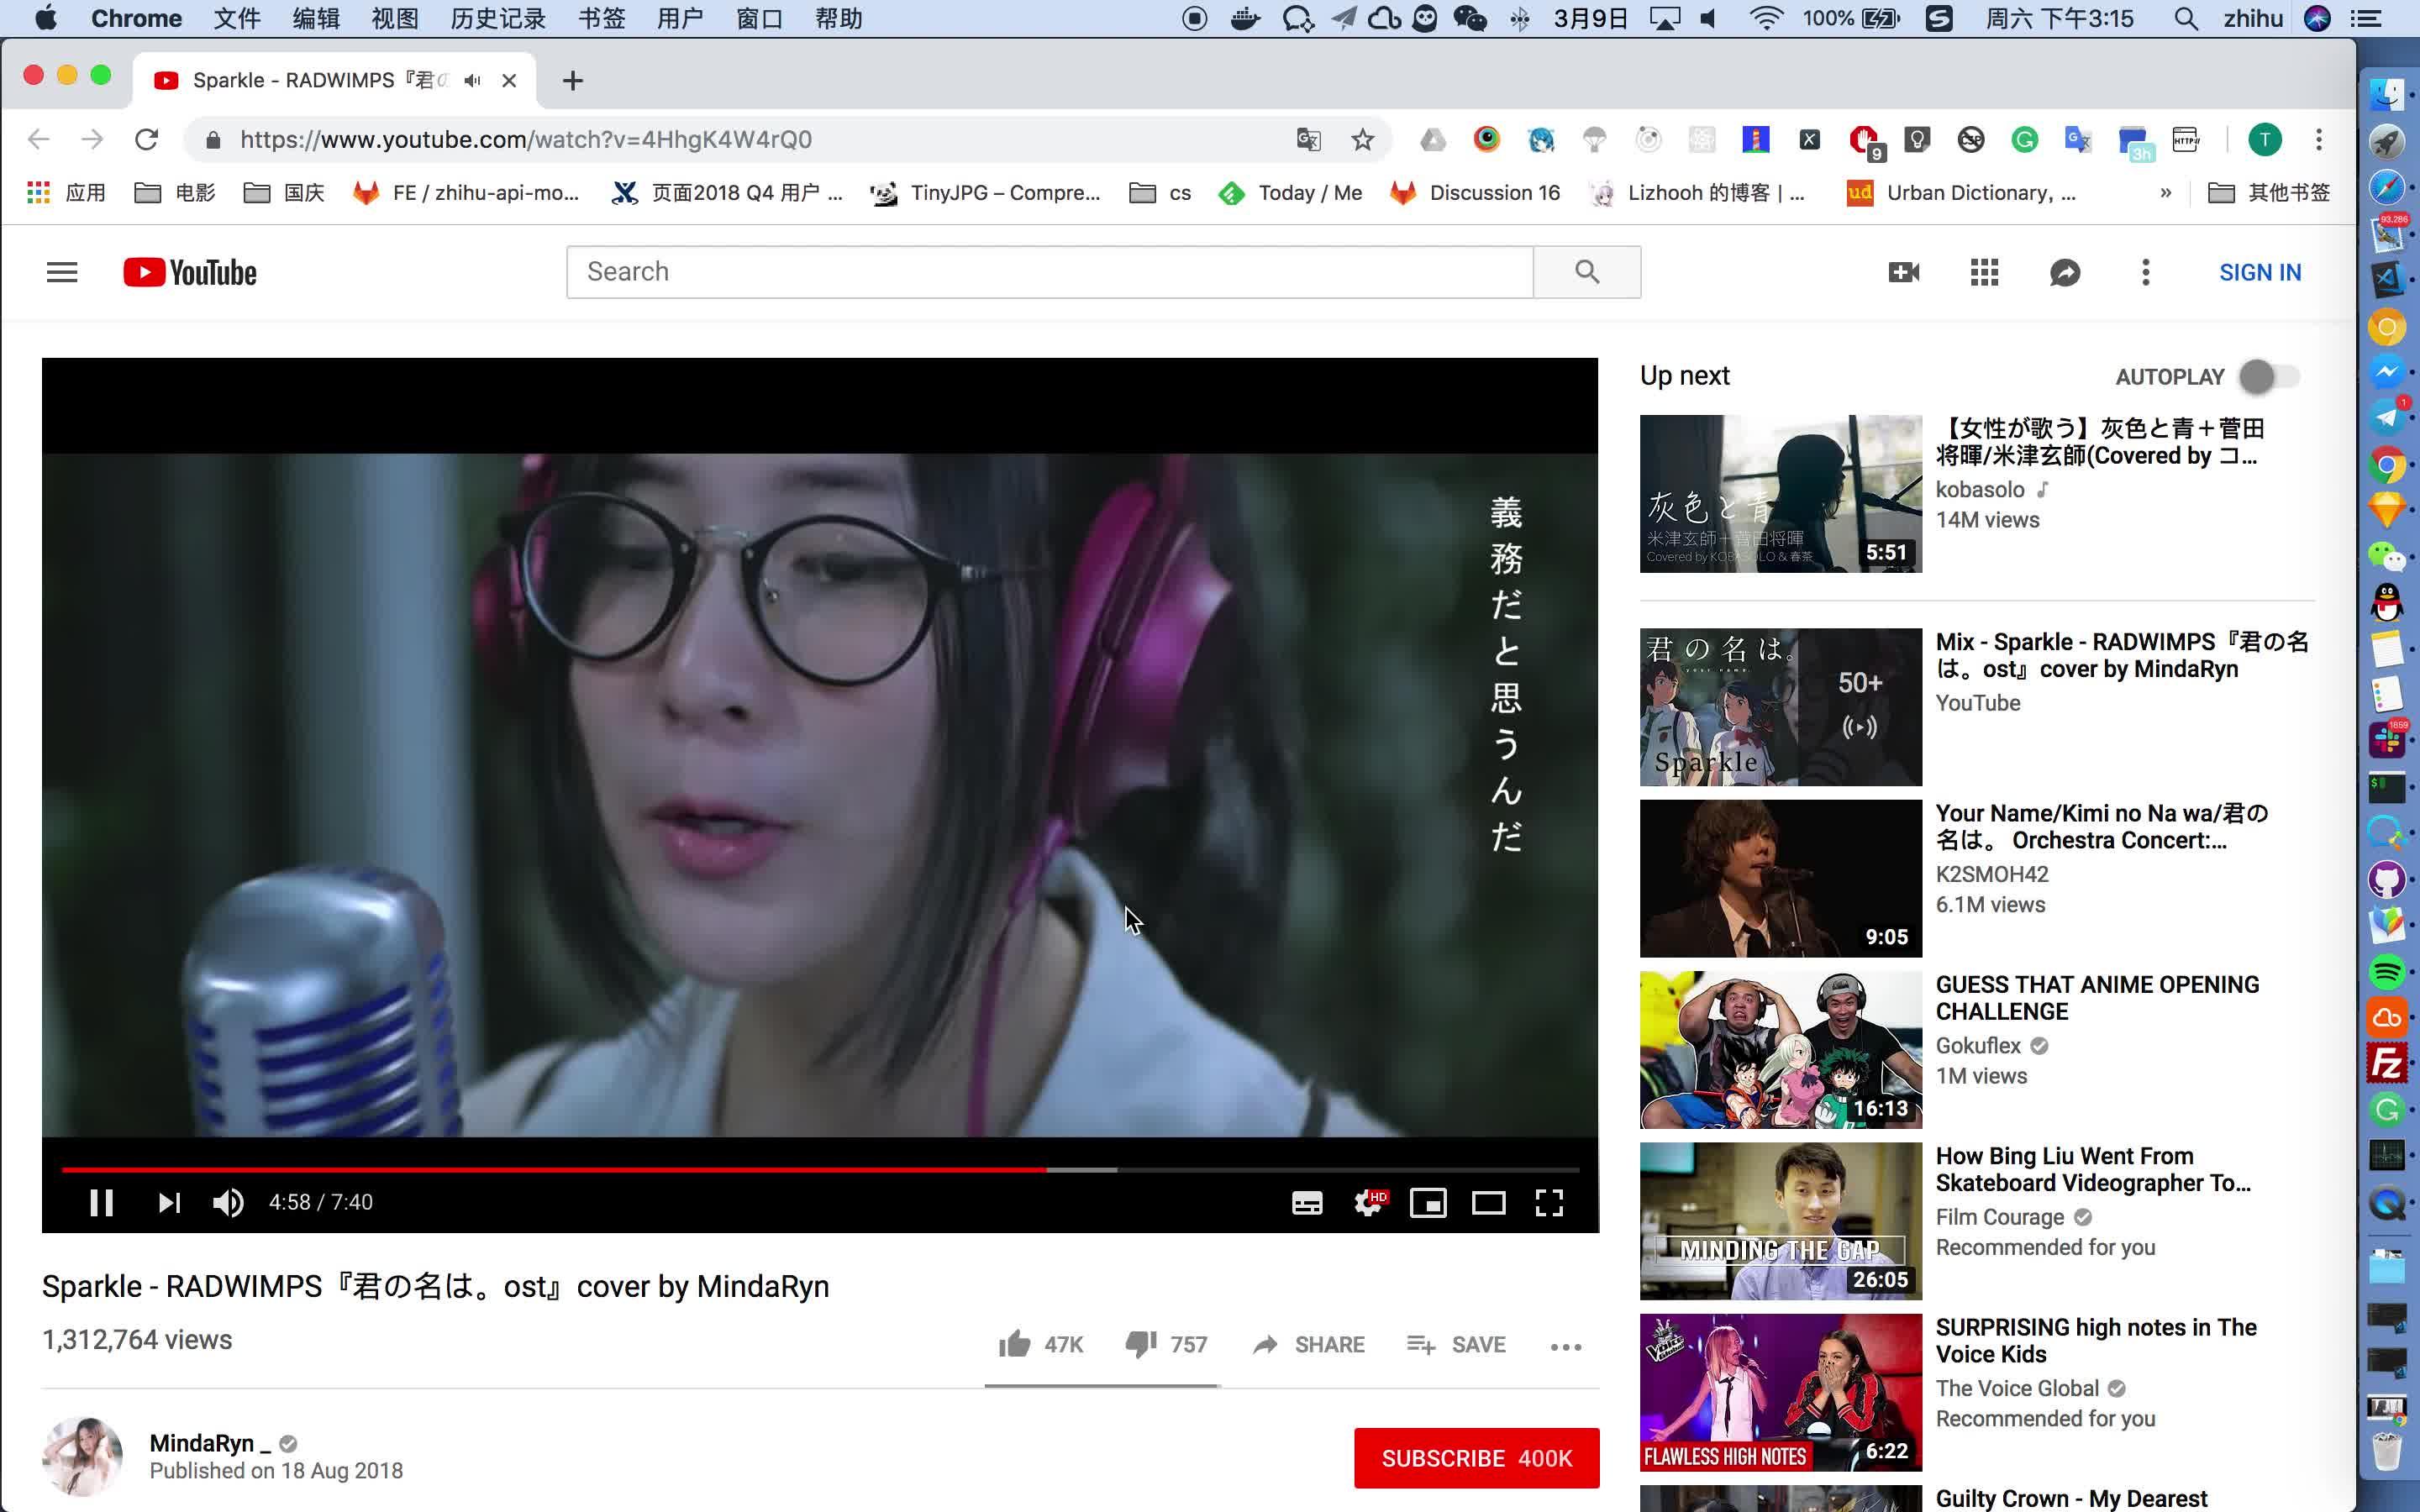Toggle theater mode view
Viewport: 2420px width, 1512px height.
pyautogui.click(x=1488, y=1202)
